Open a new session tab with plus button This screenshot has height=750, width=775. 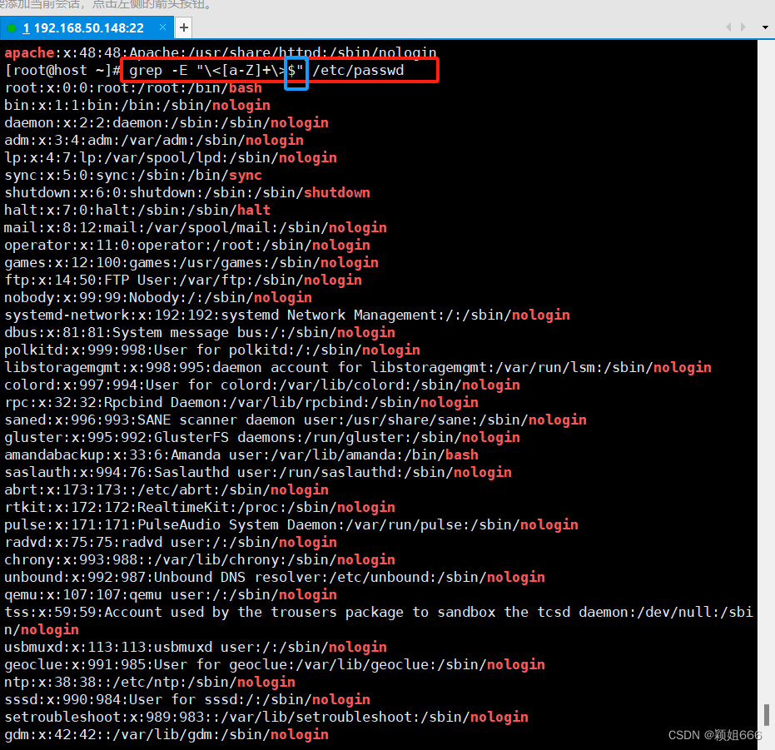coord(184,27)
